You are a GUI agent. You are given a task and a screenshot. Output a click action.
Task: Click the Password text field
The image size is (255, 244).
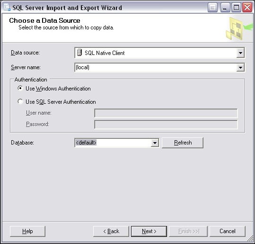pos(166,125)
